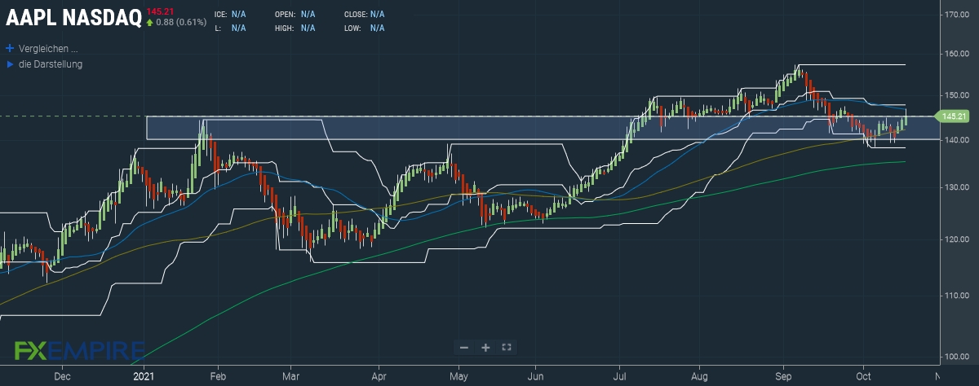Click the OPEN value N/A

coord(308,15)
